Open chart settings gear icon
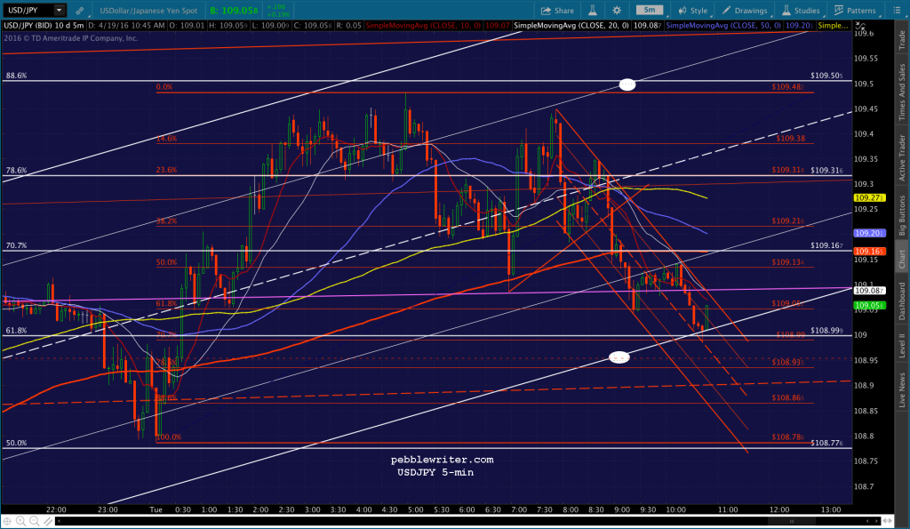The image size is (910, 529). pyautogui.click(x=617, y=11)
